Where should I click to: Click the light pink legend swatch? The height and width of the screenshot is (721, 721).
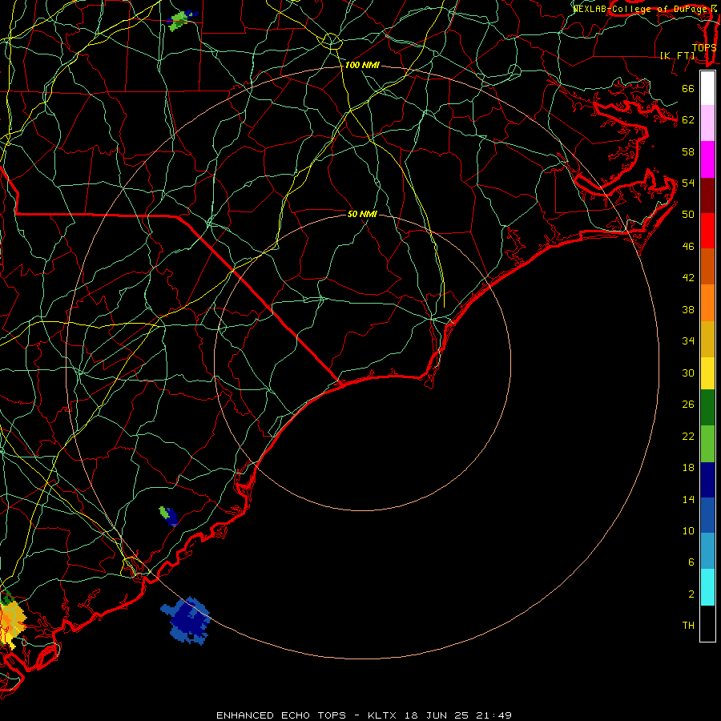pos(707,123)
